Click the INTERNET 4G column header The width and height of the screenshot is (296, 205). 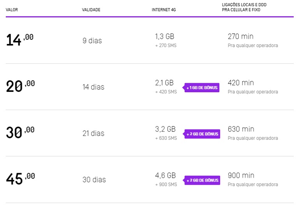(x=164, y=10)
